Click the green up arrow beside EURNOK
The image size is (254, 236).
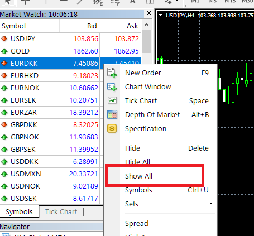coord(4,88)
